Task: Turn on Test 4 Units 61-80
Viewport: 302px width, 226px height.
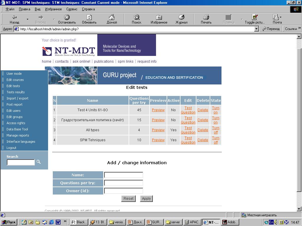Action: pyautogui.click(x=216, y=110)
